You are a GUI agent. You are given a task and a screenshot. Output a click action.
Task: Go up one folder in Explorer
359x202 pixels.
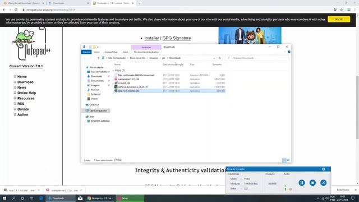pyautogui.click(x=98, y=58)
